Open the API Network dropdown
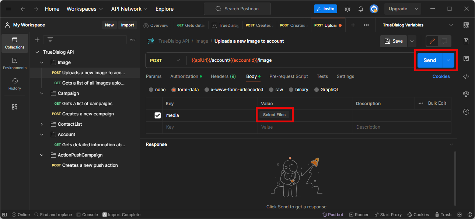The width and height of the screenshot is (475, 219). (129, 9)
